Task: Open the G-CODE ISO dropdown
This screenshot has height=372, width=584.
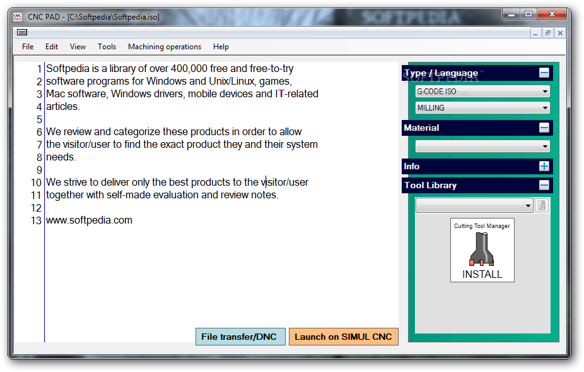Action: [482, 92]
